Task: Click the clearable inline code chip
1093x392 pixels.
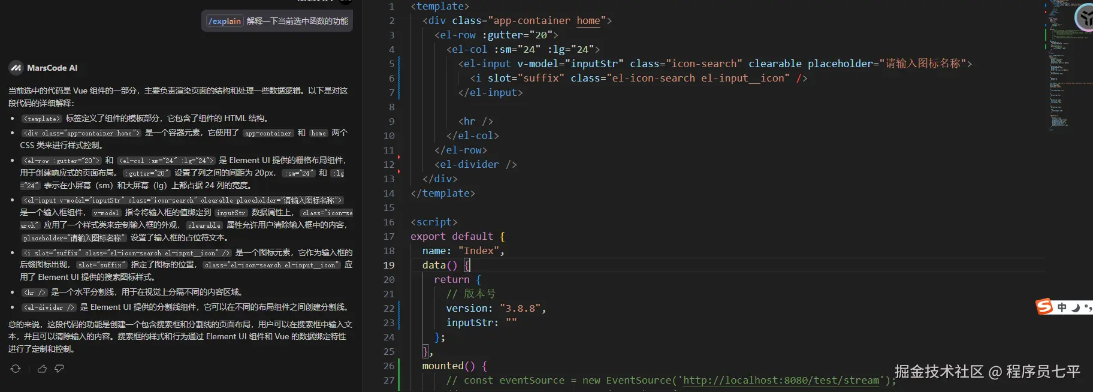Action: pos(204,225)
